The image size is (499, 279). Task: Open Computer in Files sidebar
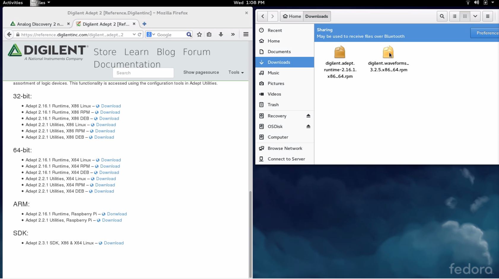285,137
